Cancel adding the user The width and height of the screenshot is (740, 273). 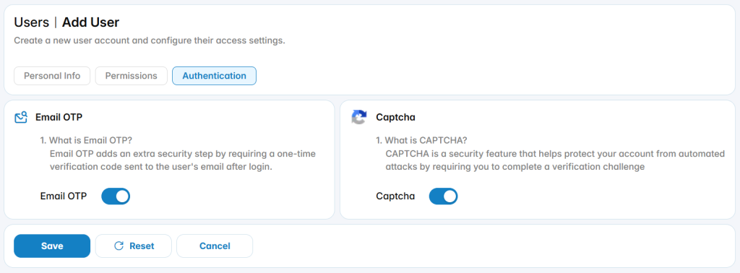(215, 246)
